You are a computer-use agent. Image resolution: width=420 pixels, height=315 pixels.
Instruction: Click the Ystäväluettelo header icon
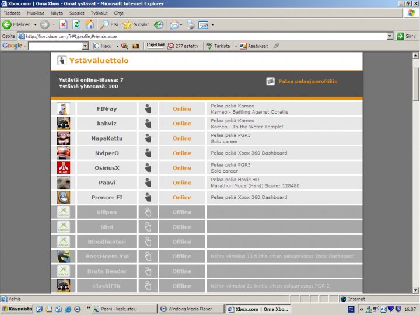pyautogui.click(x=62, y=60)
